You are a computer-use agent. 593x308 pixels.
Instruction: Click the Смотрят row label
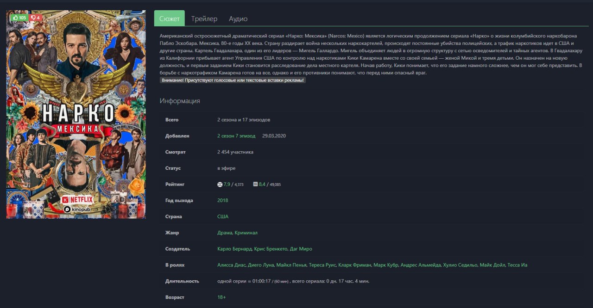176,152
